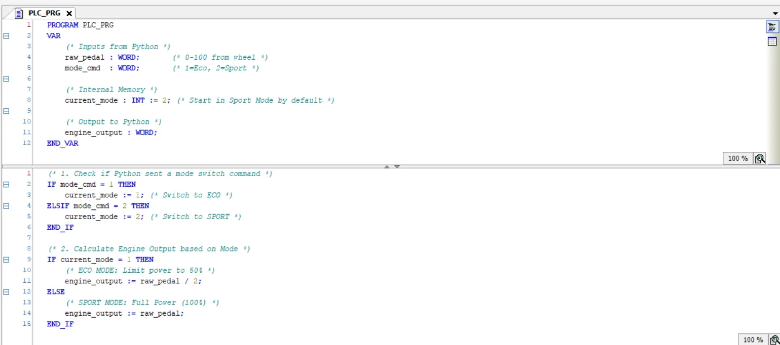Open zoom magnifier in implementation pane
The image size is (780, 345).
click(x=774, y=340)
